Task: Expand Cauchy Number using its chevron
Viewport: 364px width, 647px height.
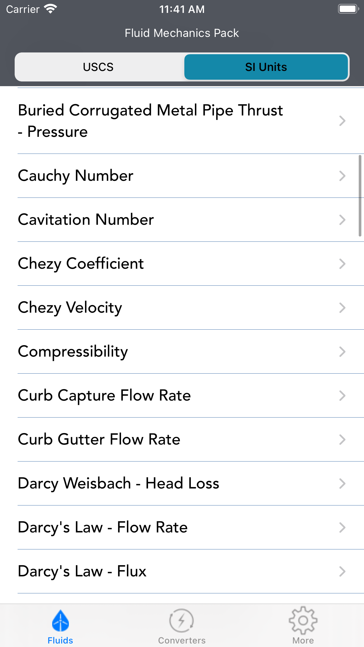Action: click(x=342, y=176)
